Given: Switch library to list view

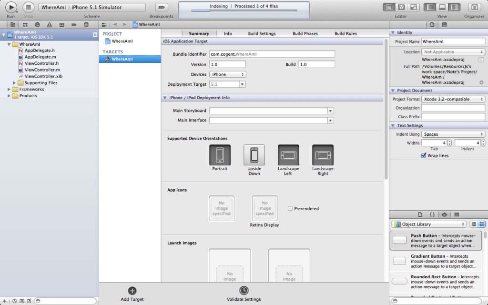Looking at the screenshot, I should click(x=482, y=224).
